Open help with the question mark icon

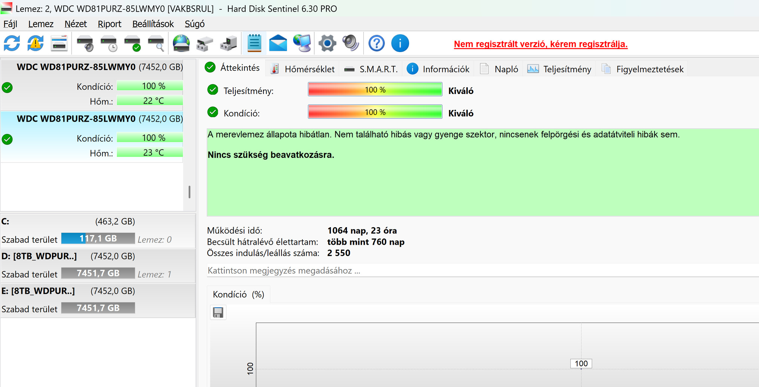[377, 43]
